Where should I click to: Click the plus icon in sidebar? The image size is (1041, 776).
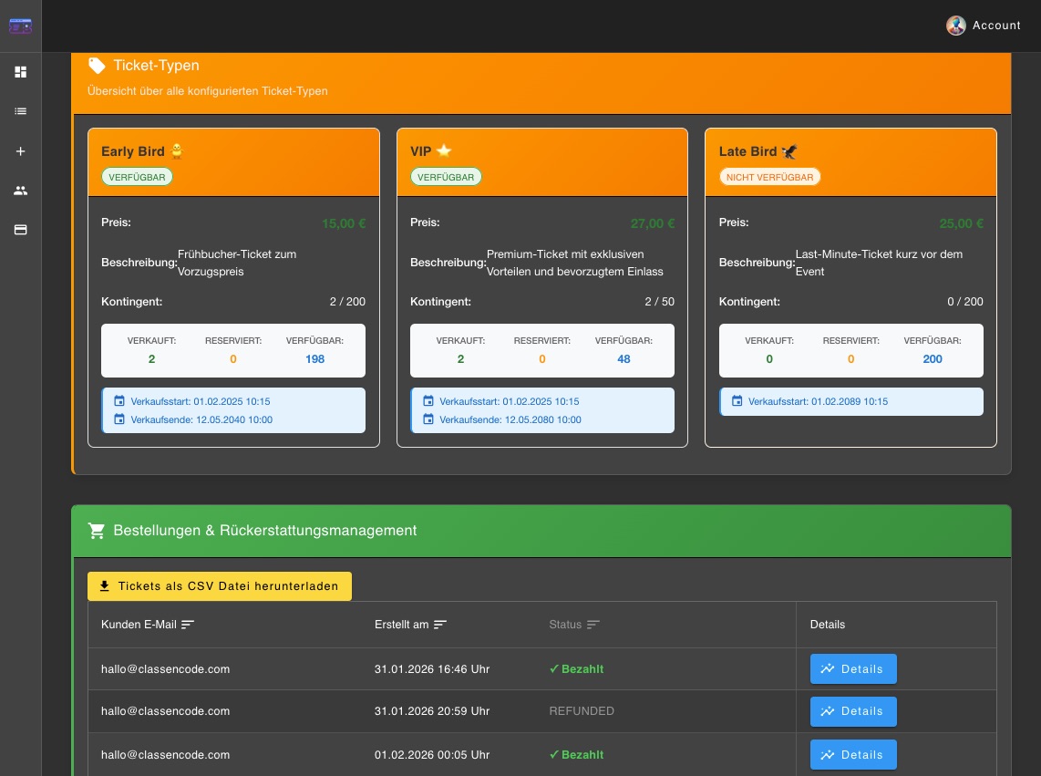pos(20,151)
